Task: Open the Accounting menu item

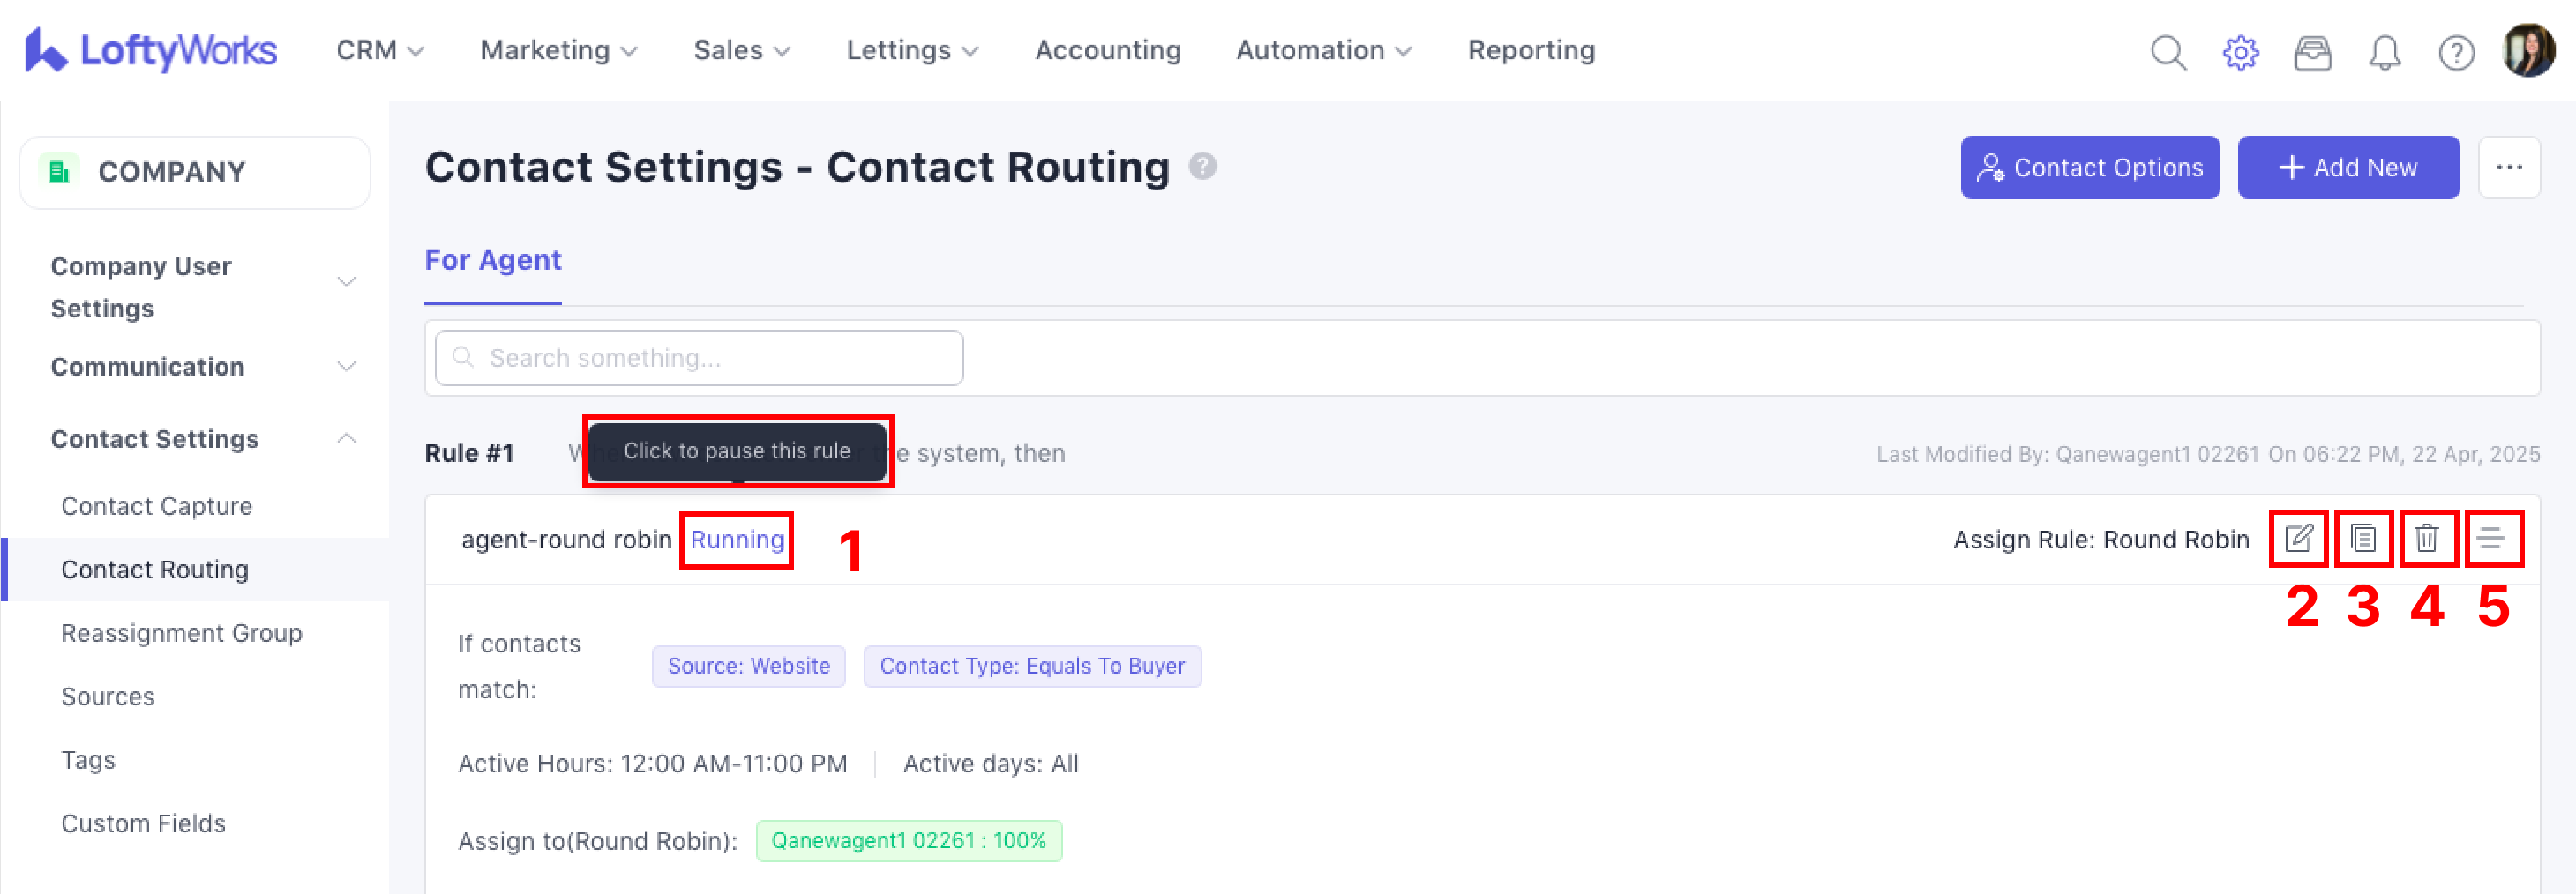Action: [1107, 50]
